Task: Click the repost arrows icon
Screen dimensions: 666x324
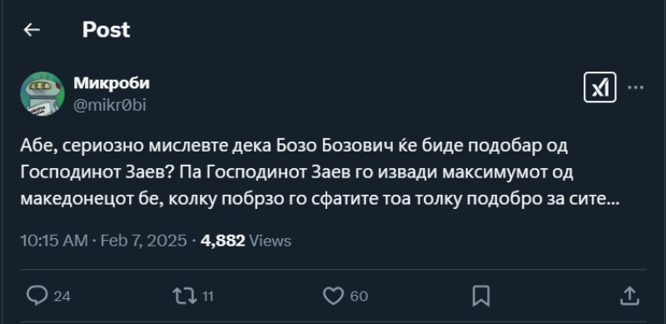Action: (185, 296)
